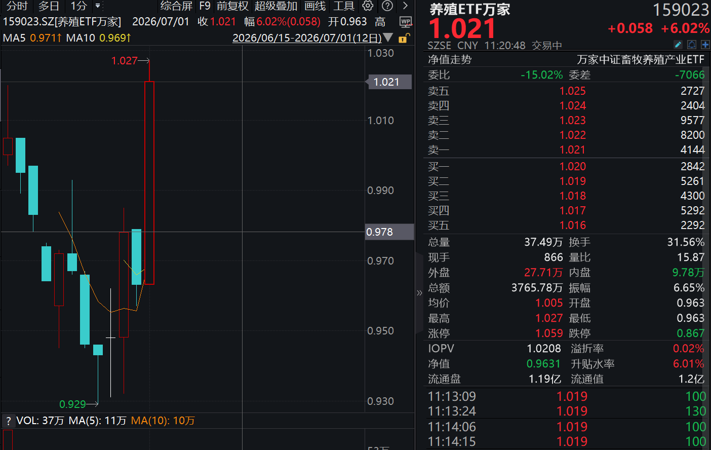This screenshot has height=450, width=711.
Task: Open the 前复权 adjustment option
Action: pyautogui.click(x=232, y=6)
